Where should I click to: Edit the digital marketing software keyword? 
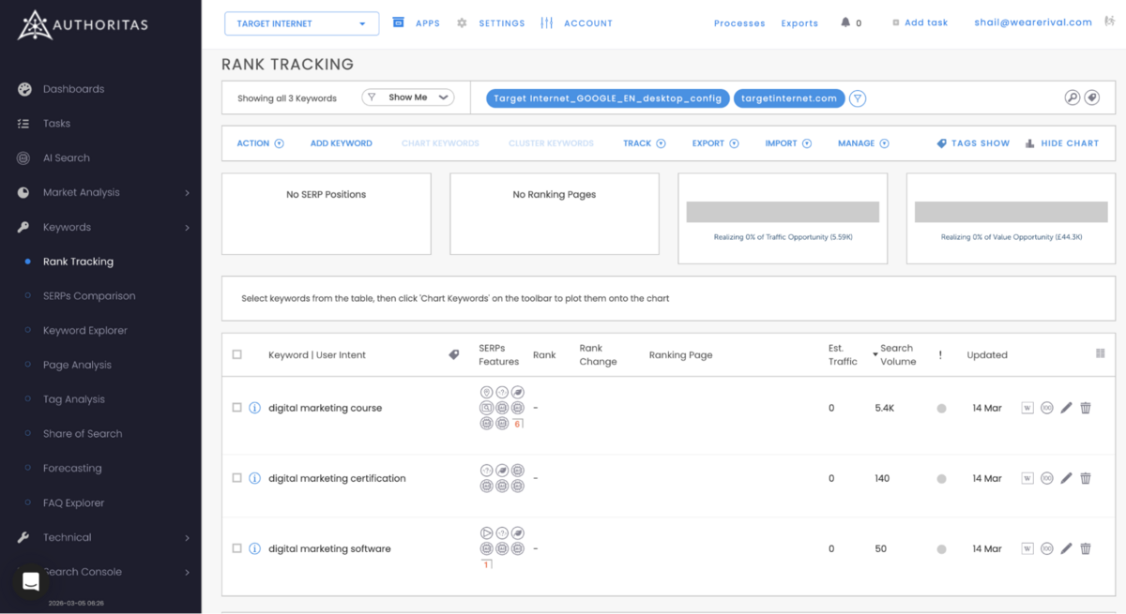1066,548
